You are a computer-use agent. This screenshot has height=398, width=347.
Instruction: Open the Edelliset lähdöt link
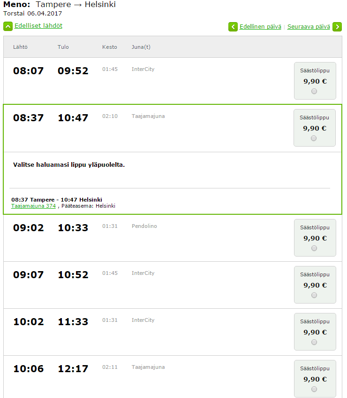38,26
